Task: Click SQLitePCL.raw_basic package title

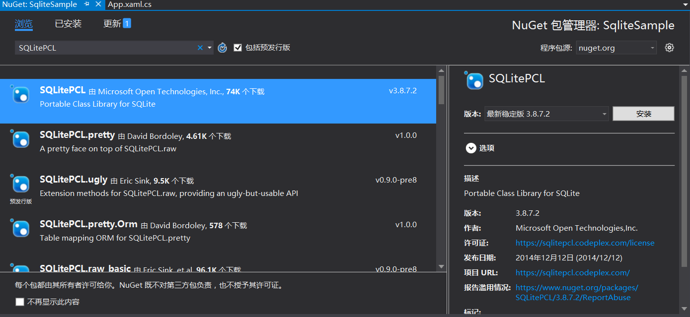Action: (x=85, y=268)
